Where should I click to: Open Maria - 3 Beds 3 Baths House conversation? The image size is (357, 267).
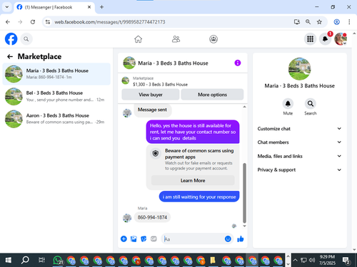pyautogui.click(x=56, y=74)
